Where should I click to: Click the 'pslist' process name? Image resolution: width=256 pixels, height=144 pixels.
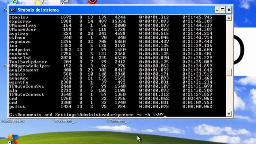[17, 107]
